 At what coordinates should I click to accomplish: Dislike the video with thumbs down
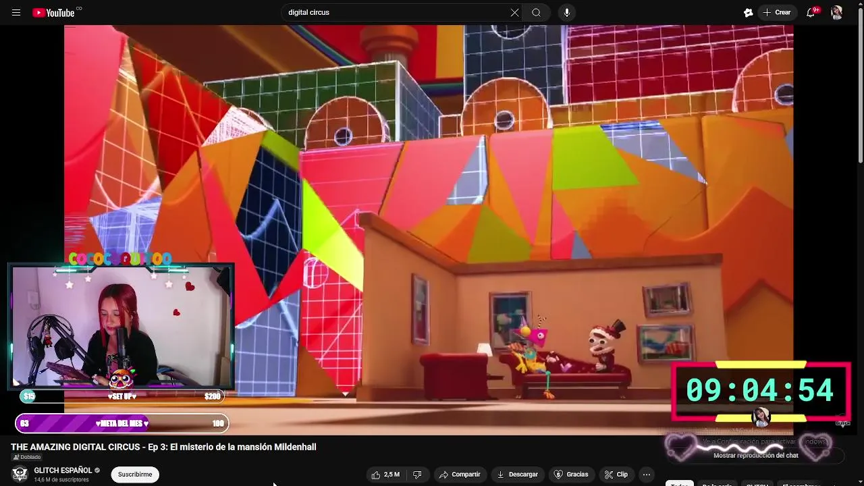pos(418,475)
